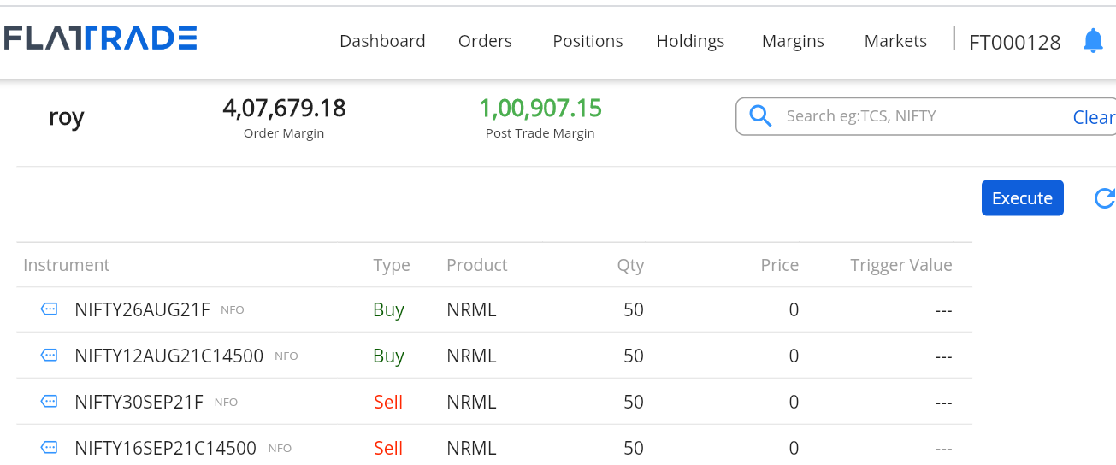Select instrument NIFTY26AUG21F
Screen dimensions: 1116x465
[x=142, y=309]
